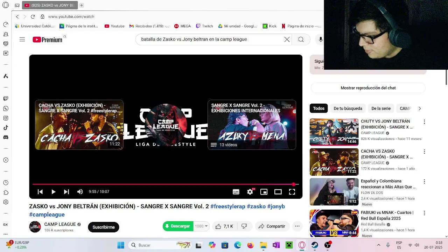
Task: Open the CACHA VS ZASKO end-screen card
Action: click(79, 125)
